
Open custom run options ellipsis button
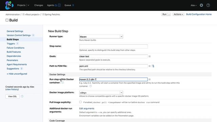click(169, 14)
